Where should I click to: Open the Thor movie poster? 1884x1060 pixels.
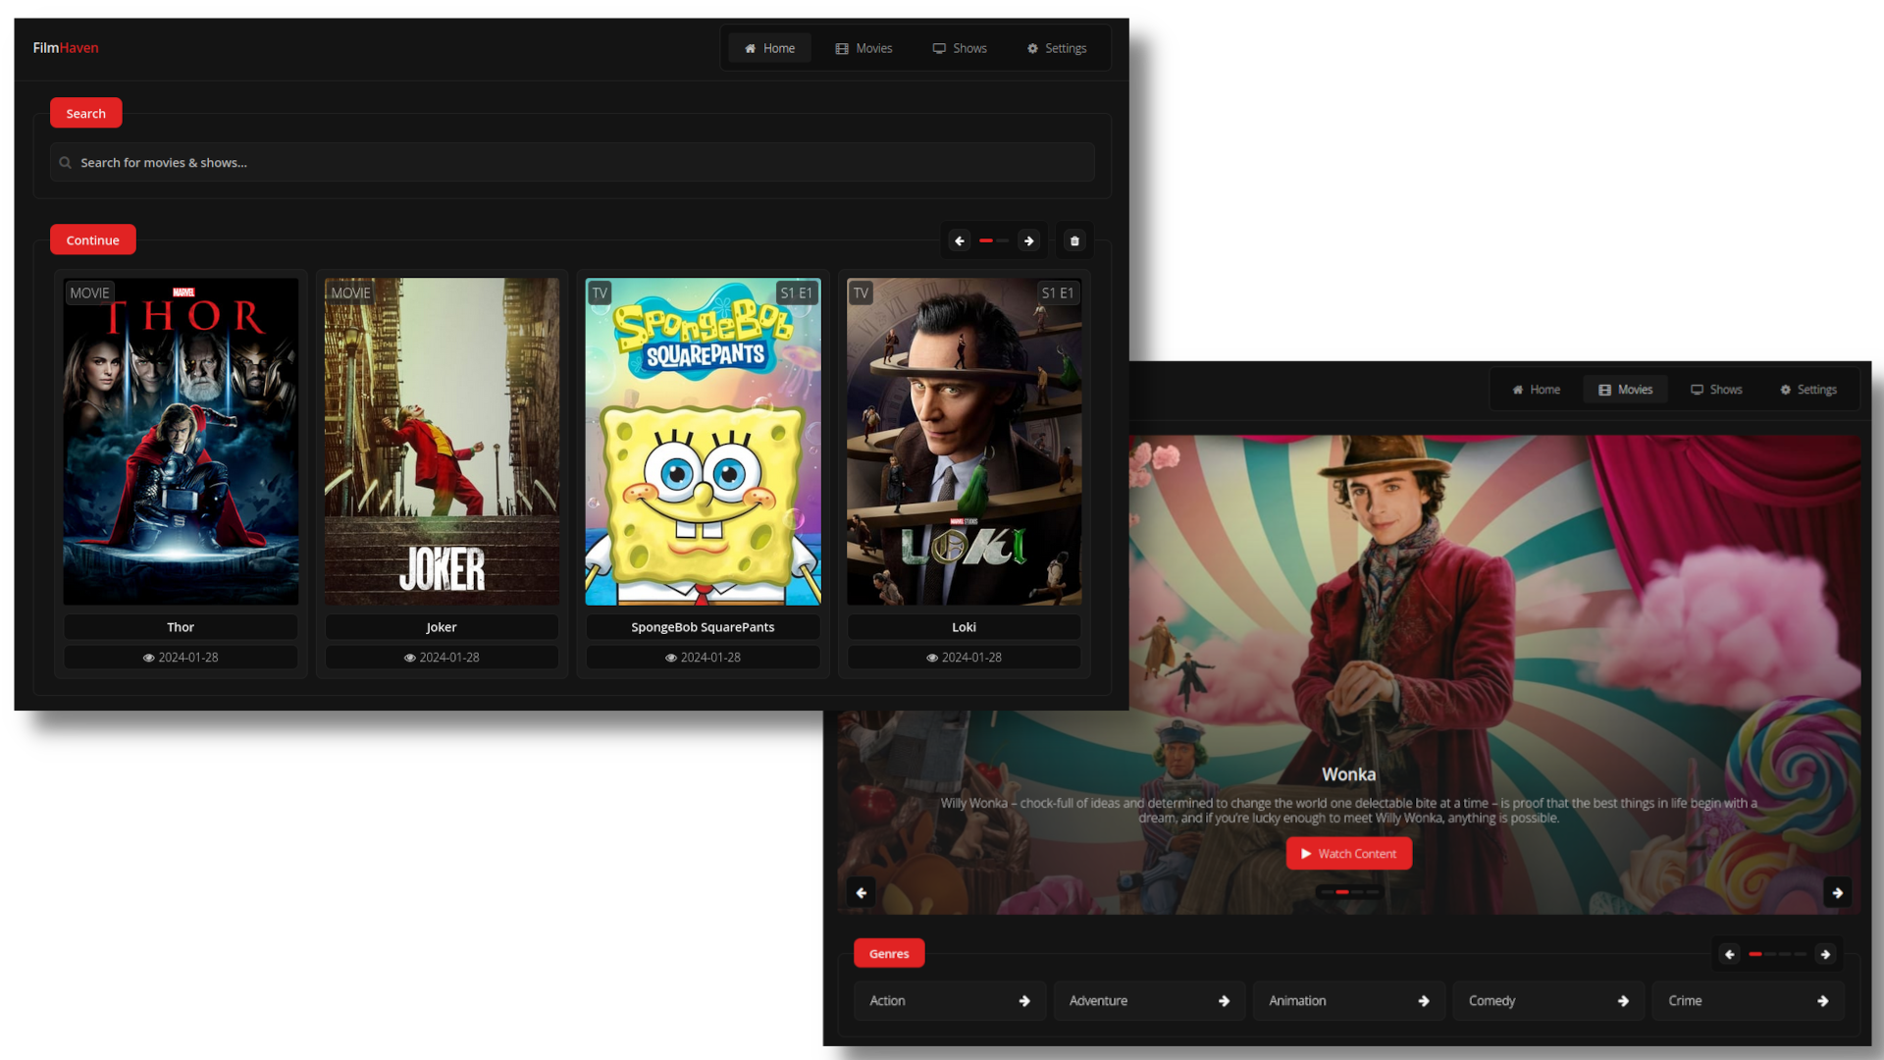181,442
